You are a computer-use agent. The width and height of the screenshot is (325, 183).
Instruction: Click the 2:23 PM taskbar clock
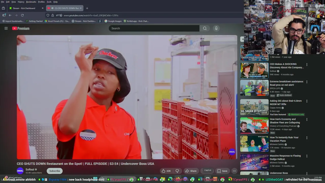tap(318, 178)
